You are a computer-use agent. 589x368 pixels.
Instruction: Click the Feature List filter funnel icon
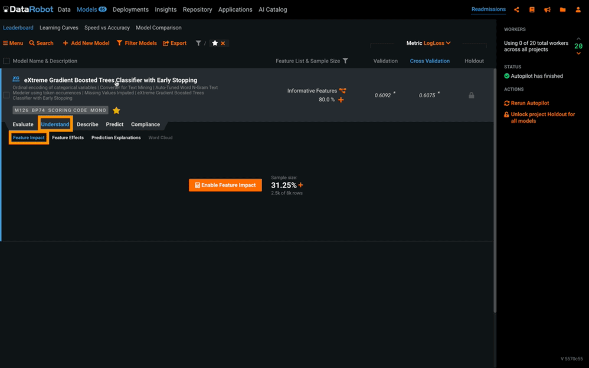point(345,61)
